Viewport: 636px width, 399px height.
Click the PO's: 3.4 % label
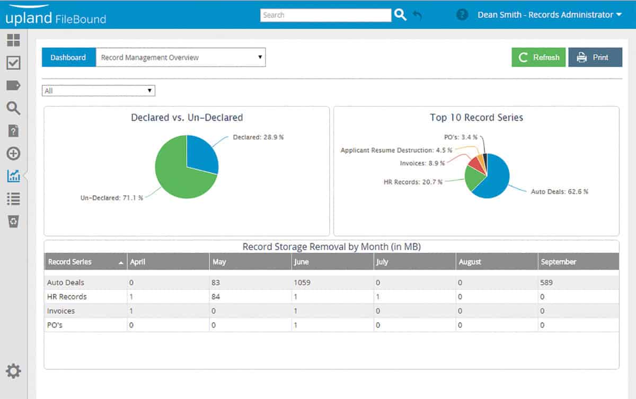461,137
